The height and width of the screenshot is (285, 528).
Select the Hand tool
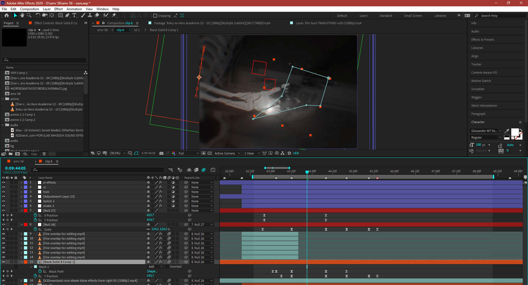22,15
